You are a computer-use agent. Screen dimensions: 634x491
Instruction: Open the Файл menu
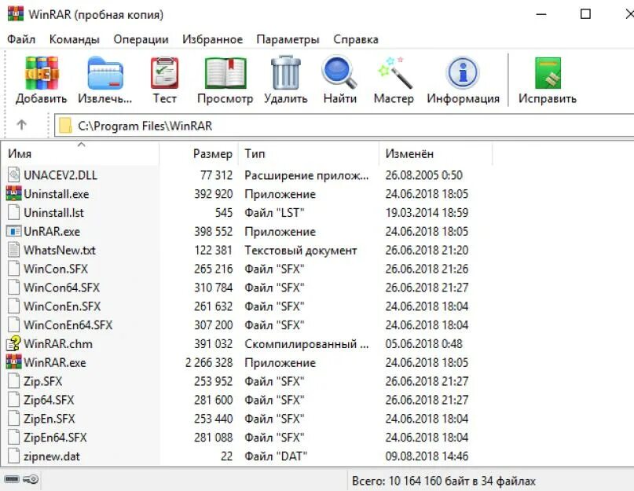21,39
